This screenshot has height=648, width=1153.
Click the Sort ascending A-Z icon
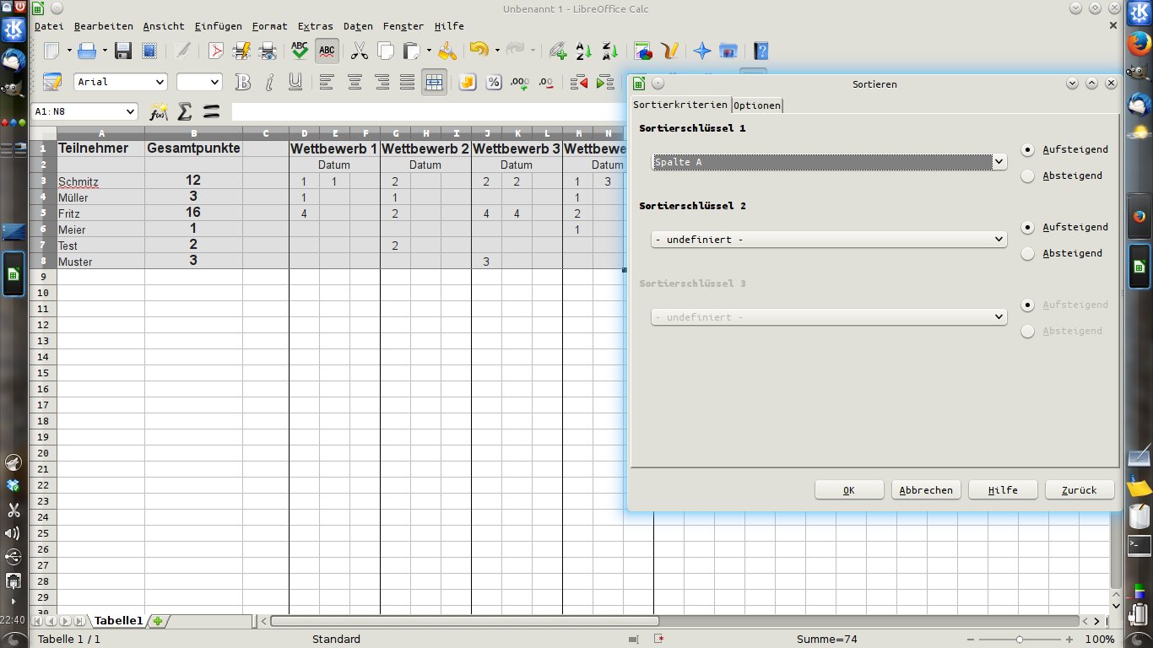[x=583, y=51]
